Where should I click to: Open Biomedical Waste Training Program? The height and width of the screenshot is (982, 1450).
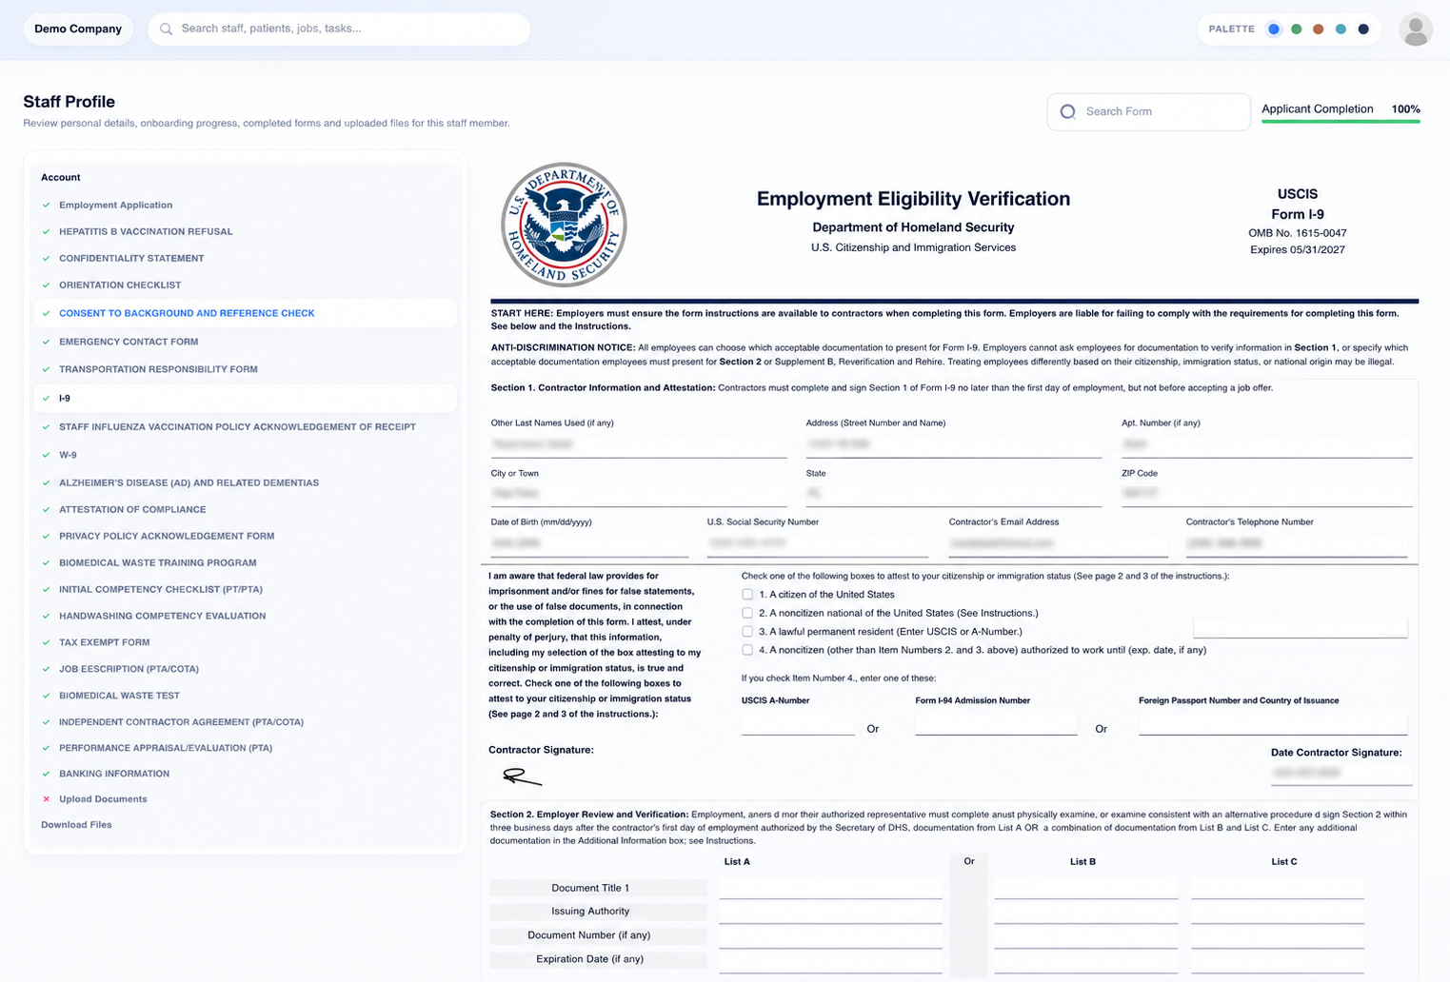[x=157, y=562]
